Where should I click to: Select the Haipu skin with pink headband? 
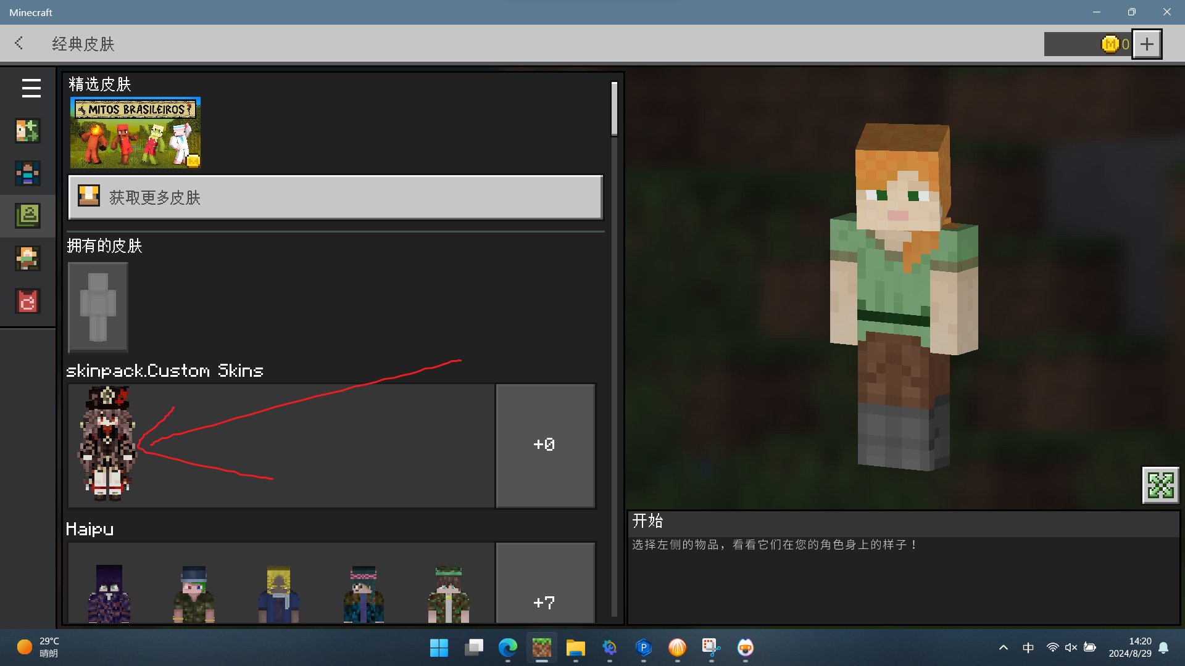(364, 593)
